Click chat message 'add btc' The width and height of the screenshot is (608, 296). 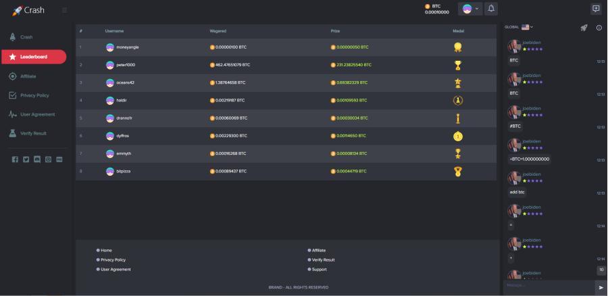[x=517, y=192]
